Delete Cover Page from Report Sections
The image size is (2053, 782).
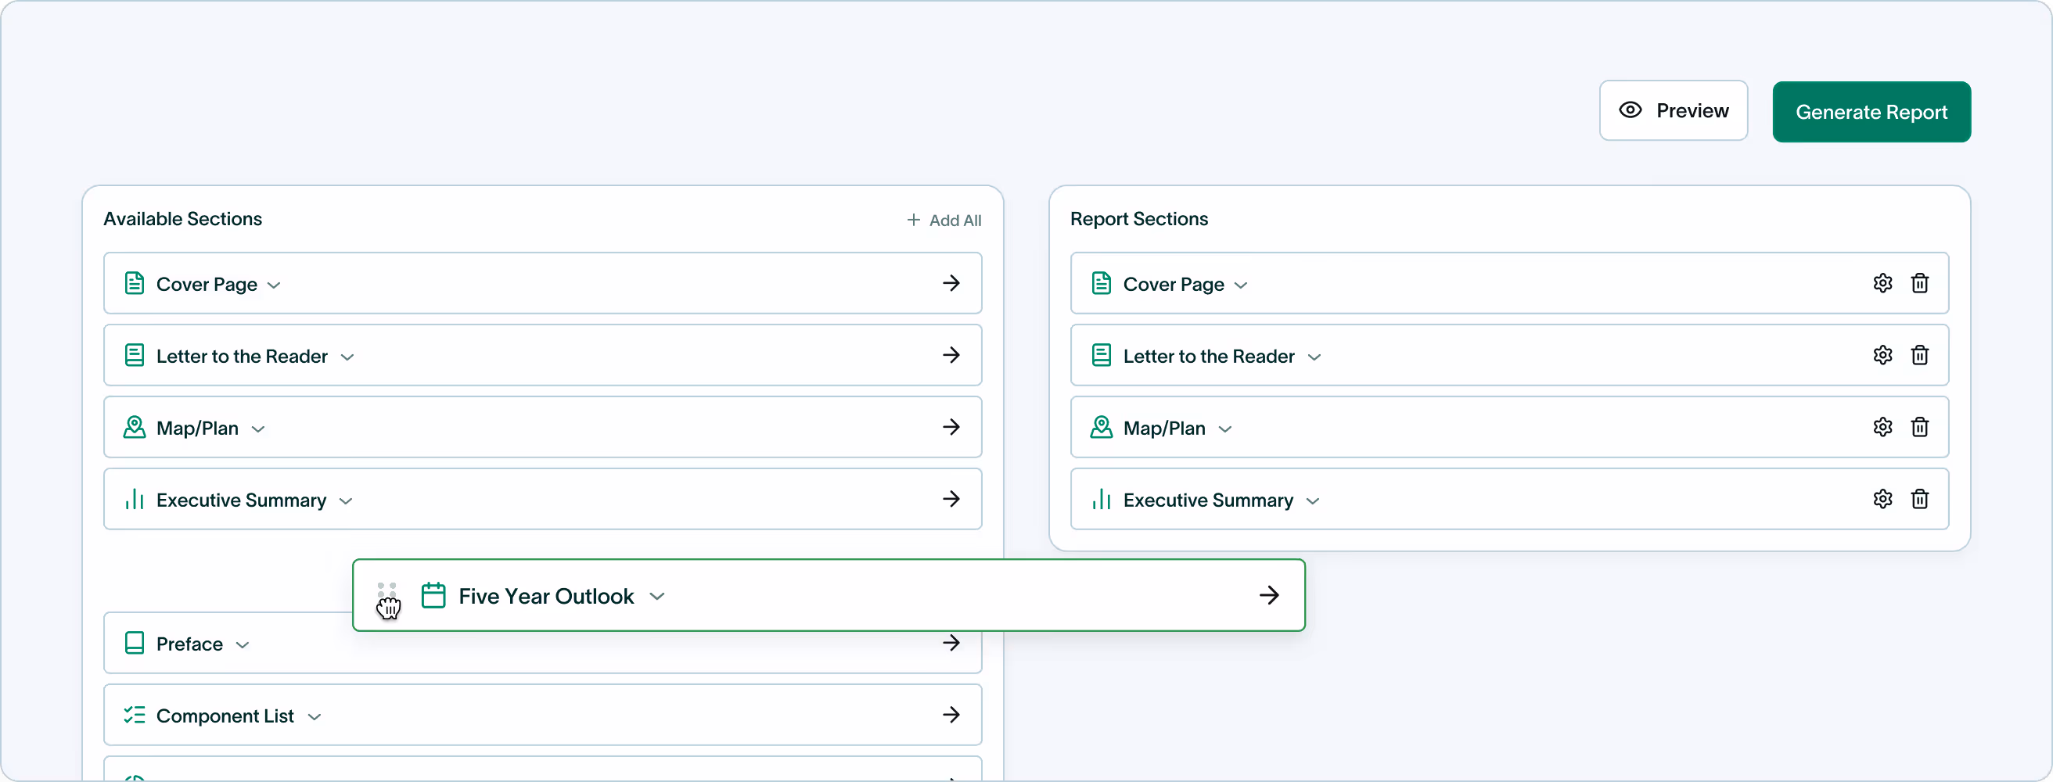click(1919, 284)
